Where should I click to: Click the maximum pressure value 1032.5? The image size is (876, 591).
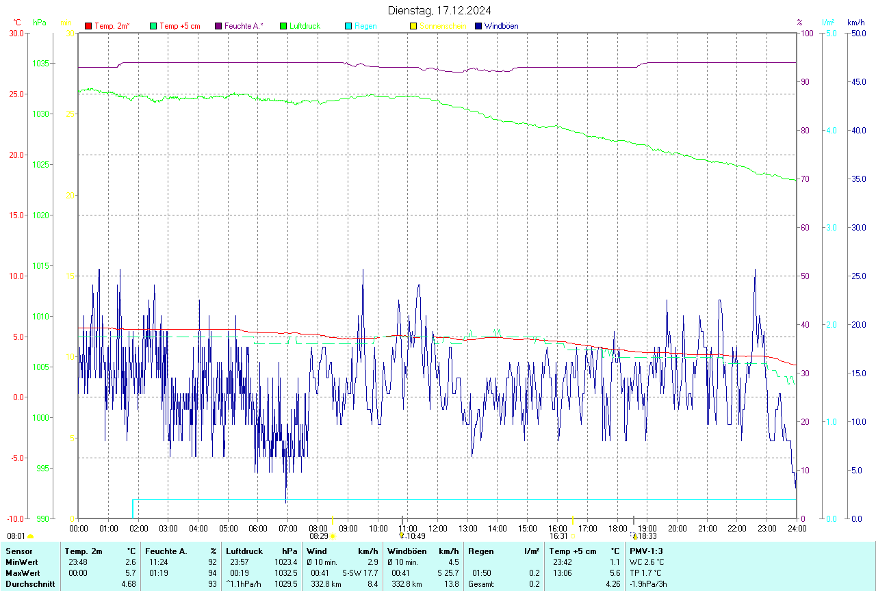(286, 573)
